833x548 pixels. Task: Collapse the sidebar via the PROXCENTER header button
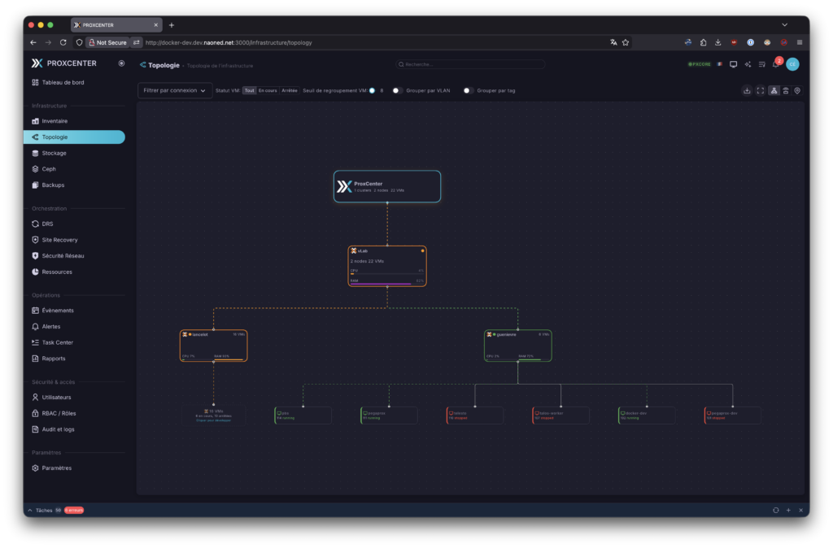pyautogui.click(x=121, y=63)
